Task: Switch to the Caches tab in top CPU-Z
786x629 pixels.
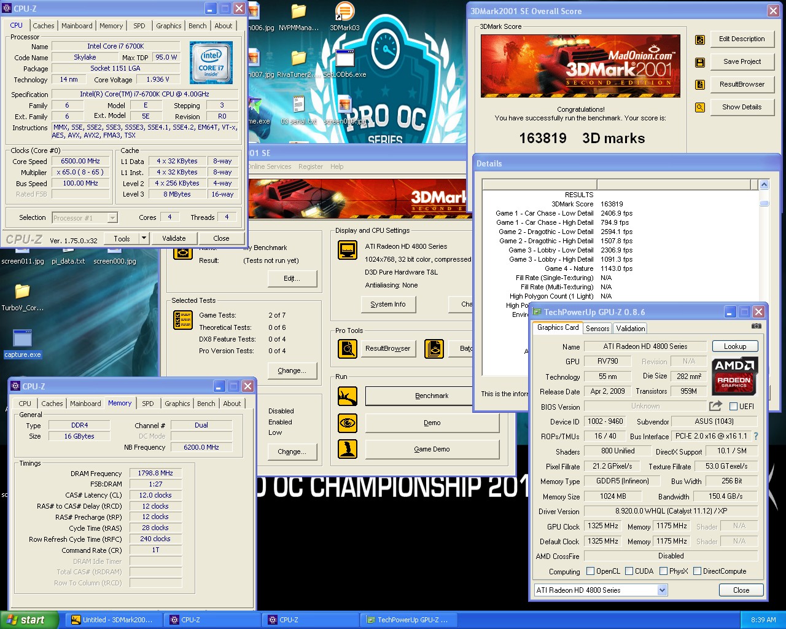Action: coord(44,26)
